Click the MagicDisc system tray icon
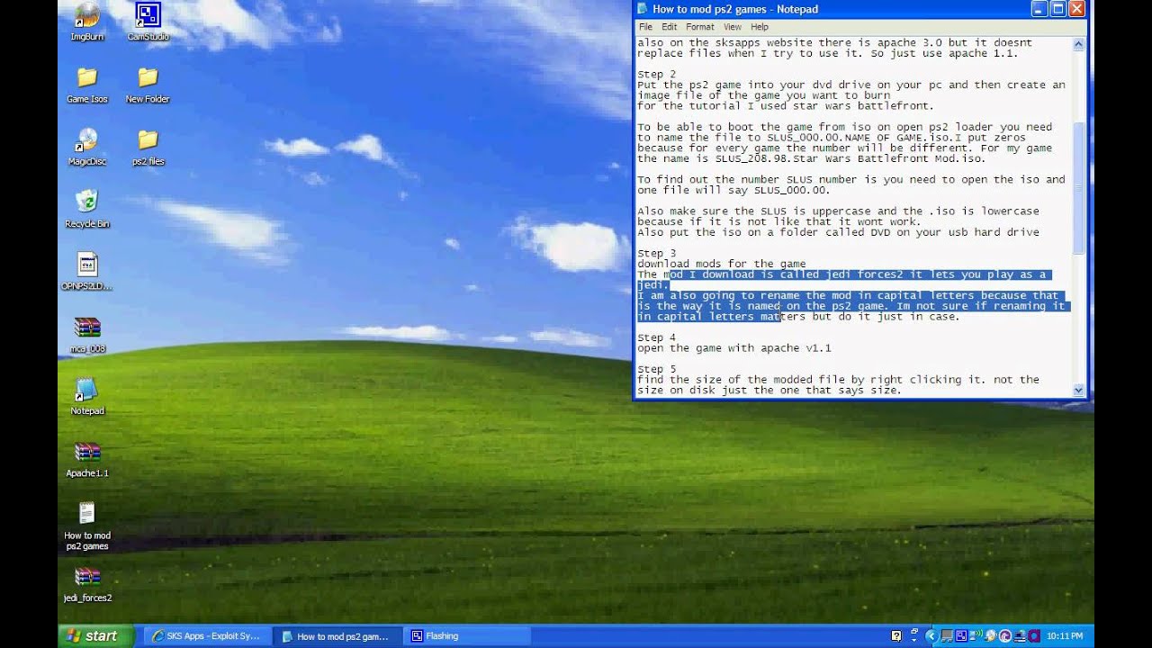Screen dimensions: 1152x648 990,635
